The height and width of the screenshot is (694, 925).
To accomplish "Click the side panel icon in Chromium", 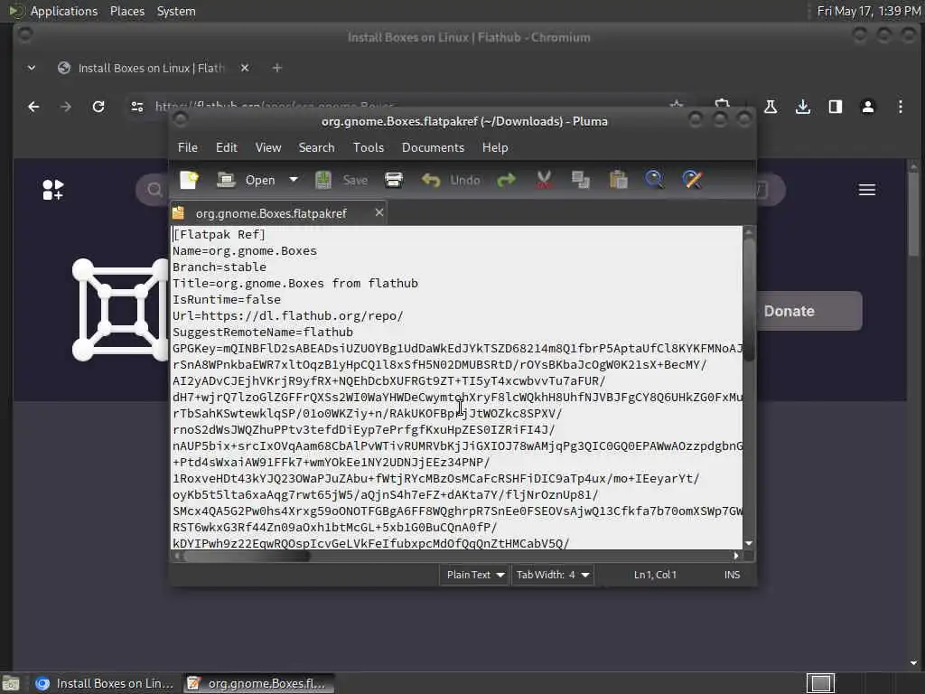I will coord(836,107).
